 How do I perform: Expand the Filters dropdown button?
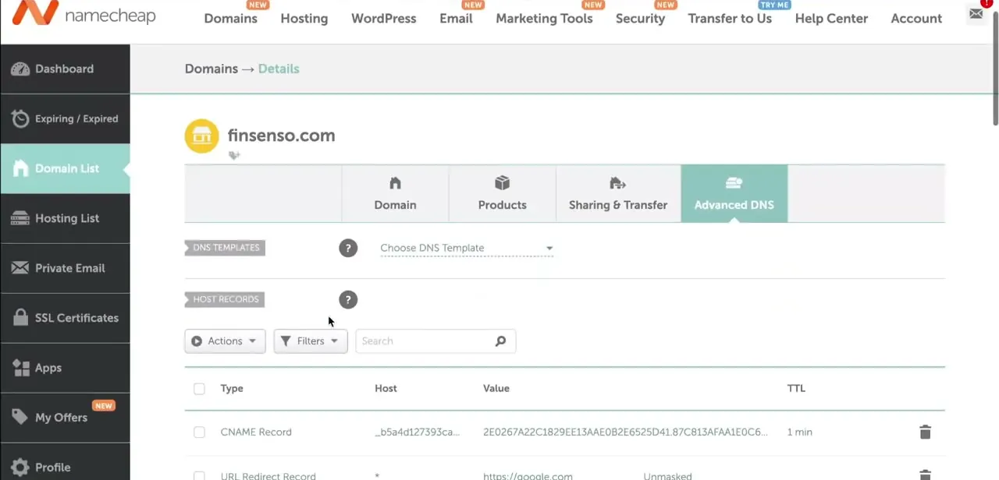tap(311, 341)
